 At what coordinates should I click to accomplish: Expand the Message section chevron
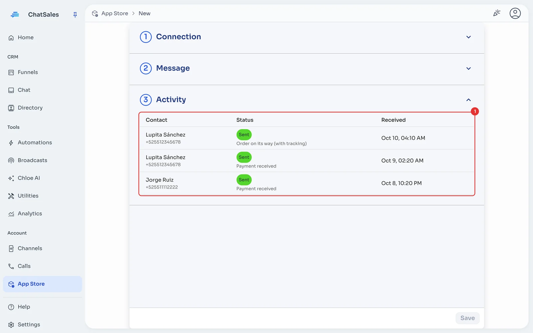click(468, 68)
